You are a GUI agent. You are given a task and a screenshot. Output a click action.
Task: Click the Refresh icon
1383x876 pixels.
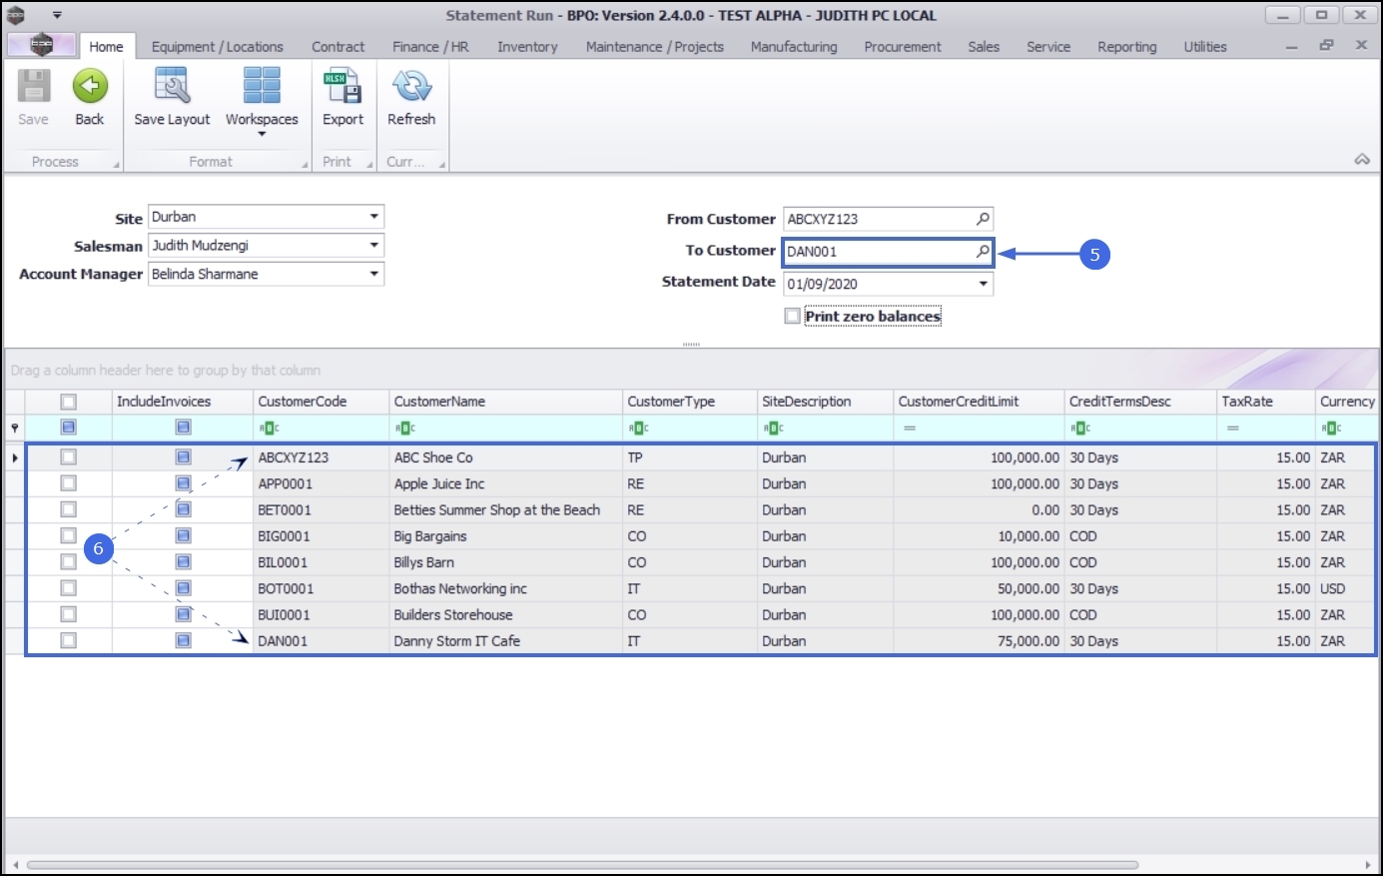[x=411, y=88]
